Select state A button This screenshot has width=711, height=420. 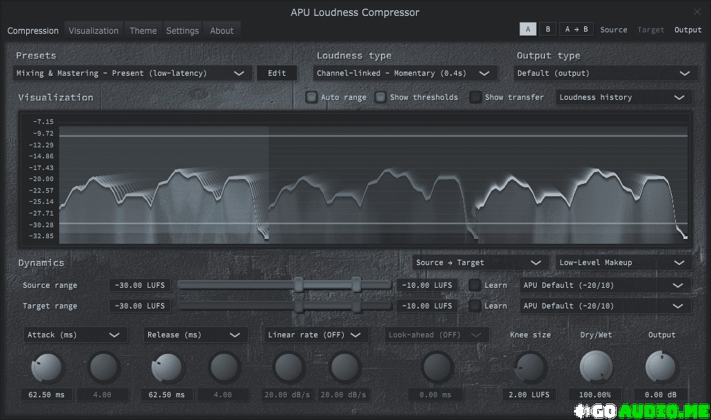coord(528,29)
